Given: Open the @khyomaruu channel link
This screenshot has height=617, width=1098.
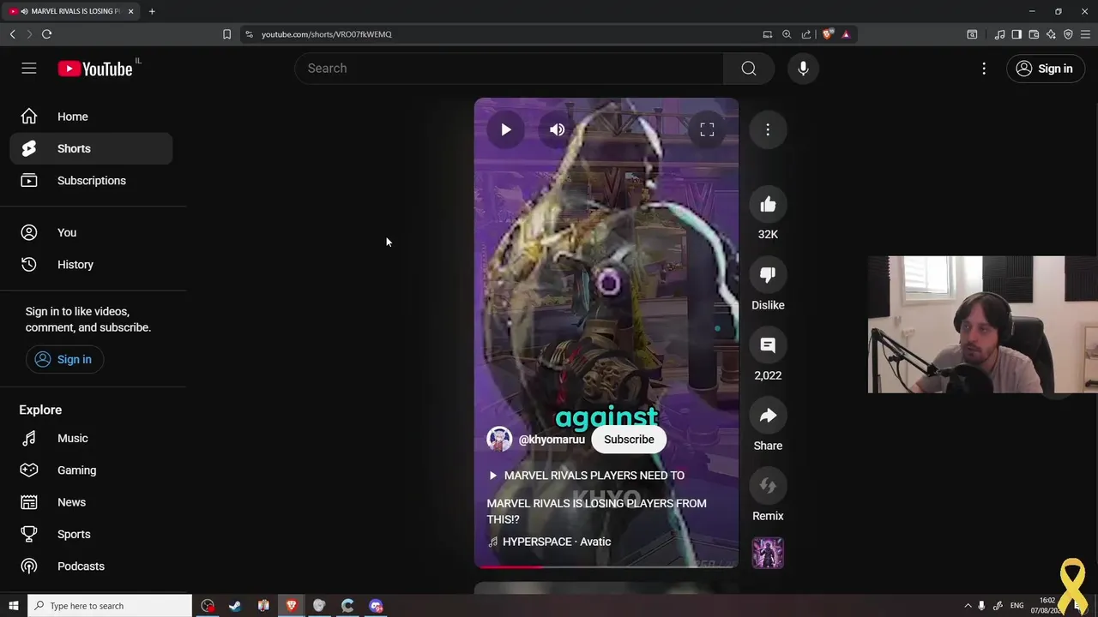Looking at the screenshot, I should click(x=552, y=440).
